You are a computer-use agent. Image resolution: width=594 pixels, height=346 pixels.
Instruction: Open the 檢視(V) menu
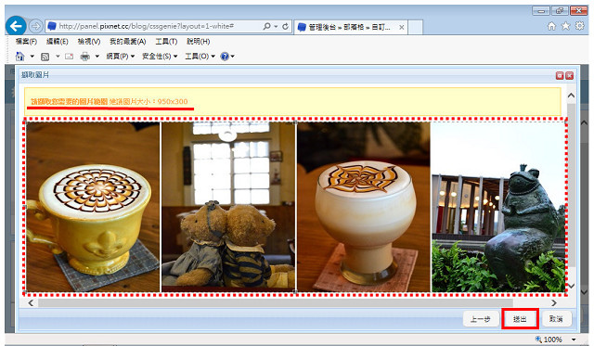[x=89, y=41]
